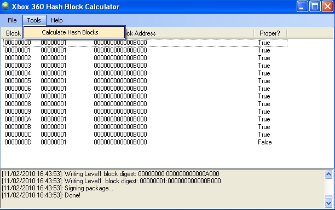Click the log panel scroll up arrow
Screen dimensions: 335x210
click(328, 174)
